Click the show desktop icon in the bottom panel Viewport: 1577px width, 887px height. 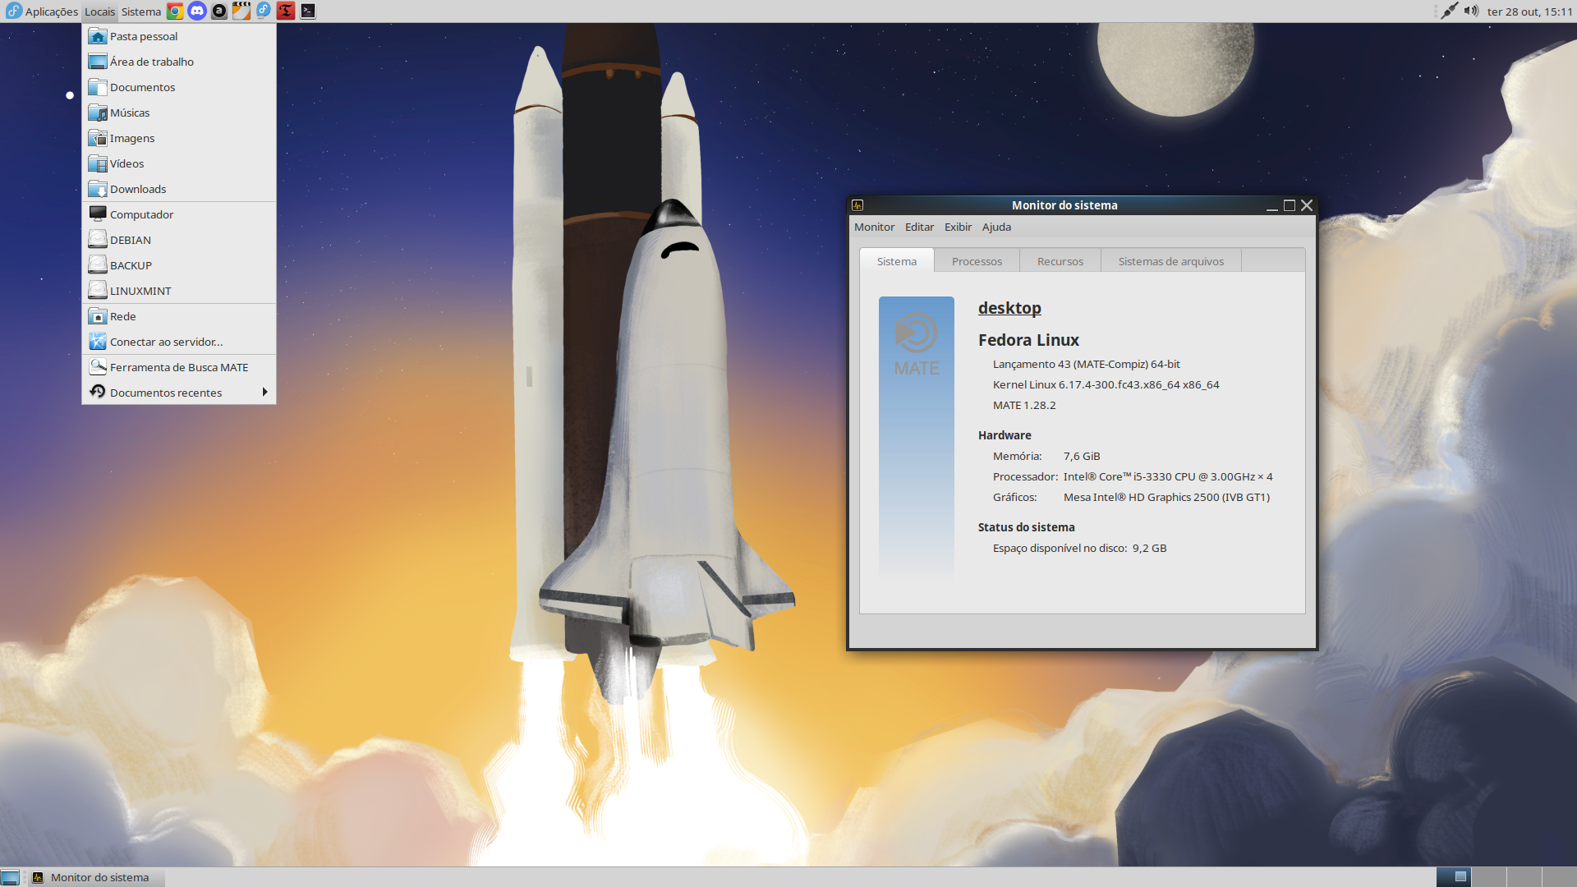click(10, 877)
